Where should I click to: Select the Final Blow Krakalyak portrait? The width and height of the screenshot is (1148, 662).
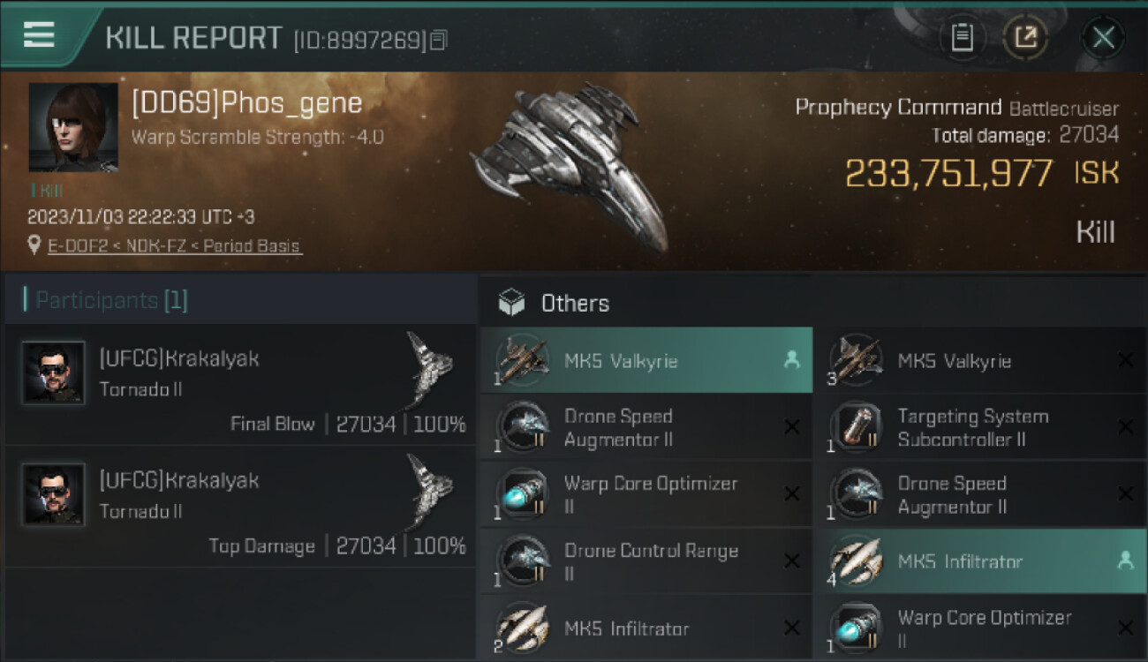tap(54, 372)
